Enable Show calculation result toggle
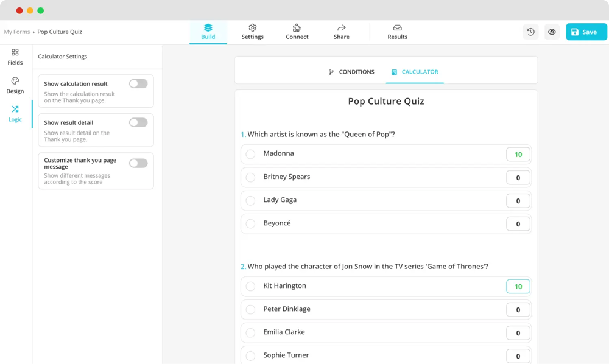The image size is (609, 364). (x=138, y=84)
